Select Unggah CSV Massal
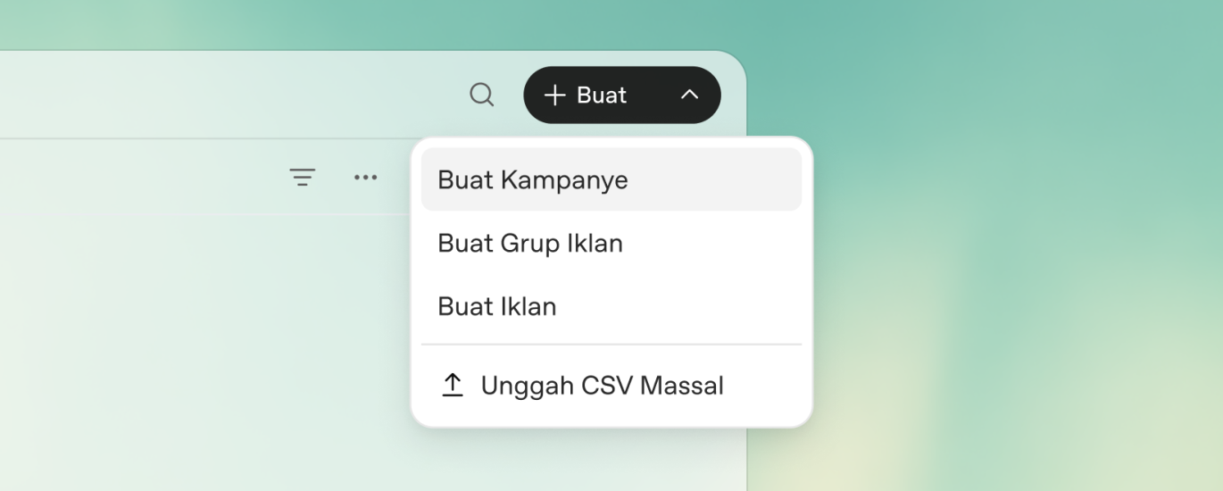 point(611,386)
